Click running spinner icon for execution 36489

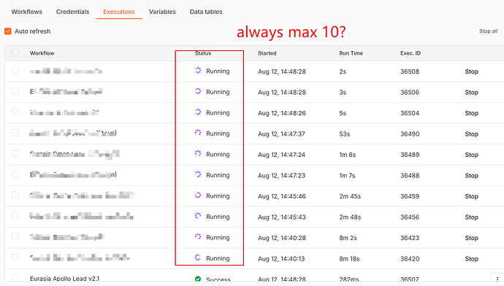(x=198, y=153)
